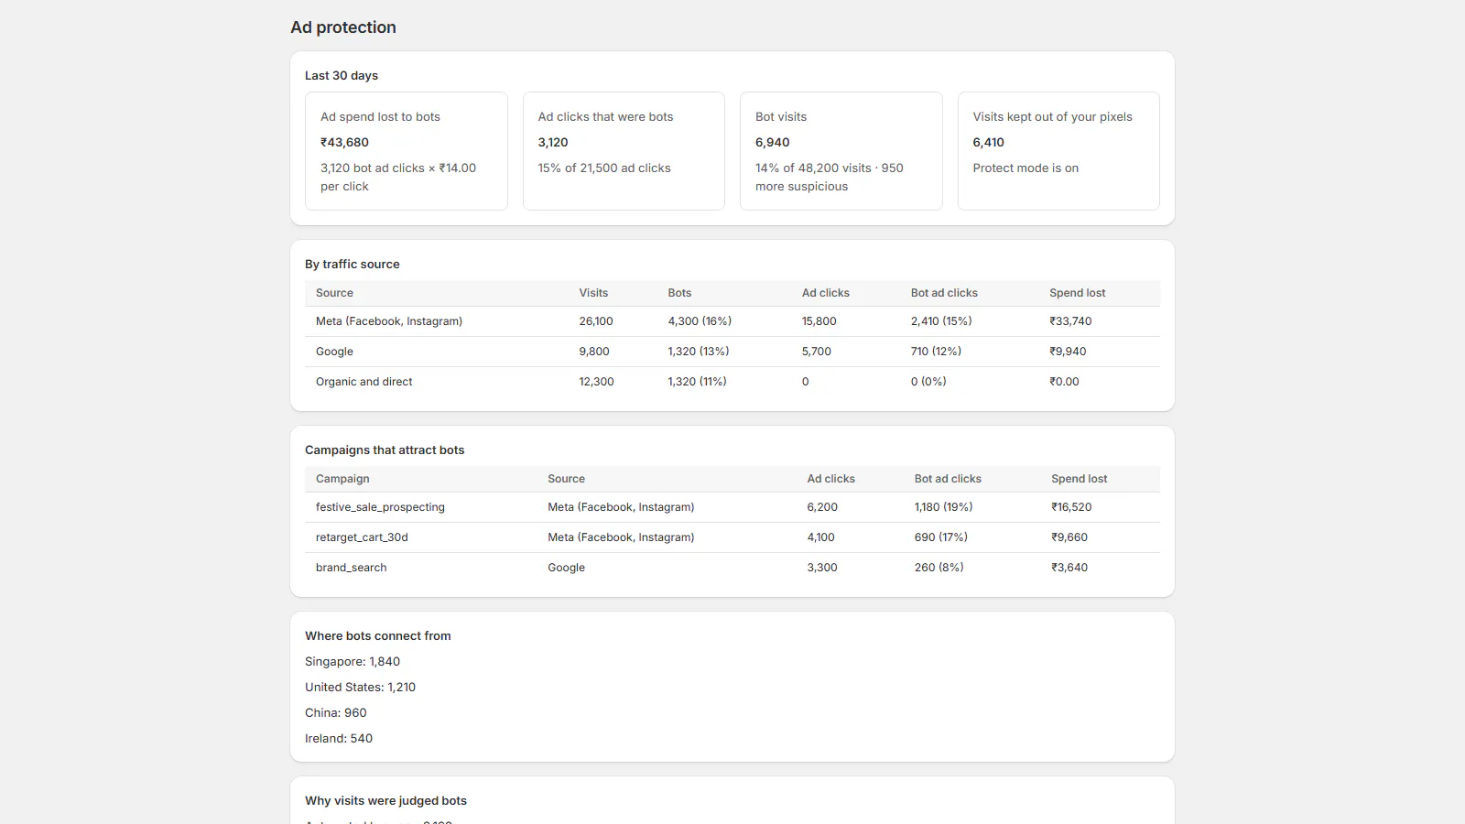Click the 'Google' row in traffic source table
Screen dimensions: 1465x824
click(732, 352)
